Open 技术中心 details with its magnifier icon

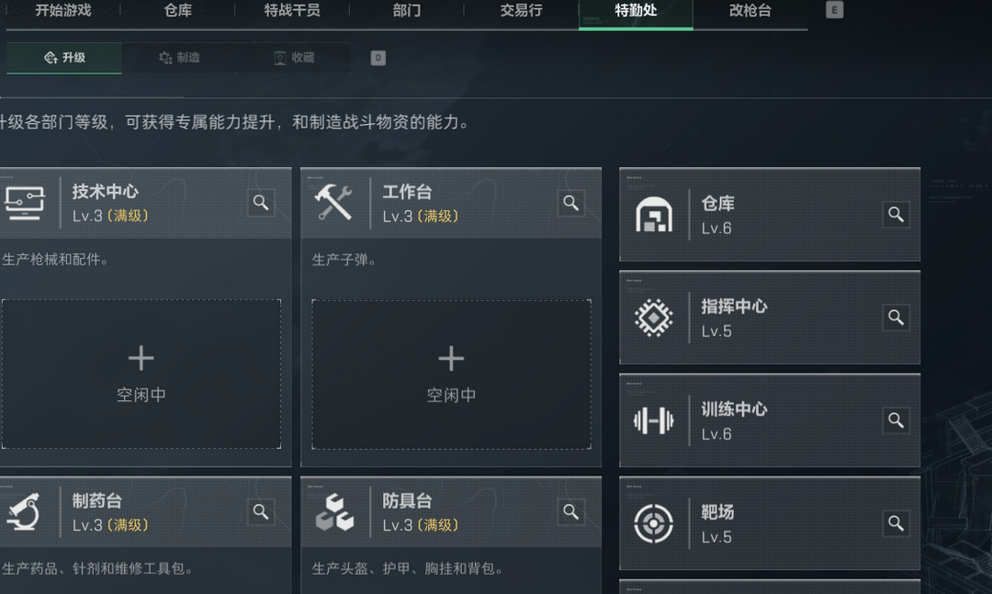pyautogui.click(x=261, y=203)
